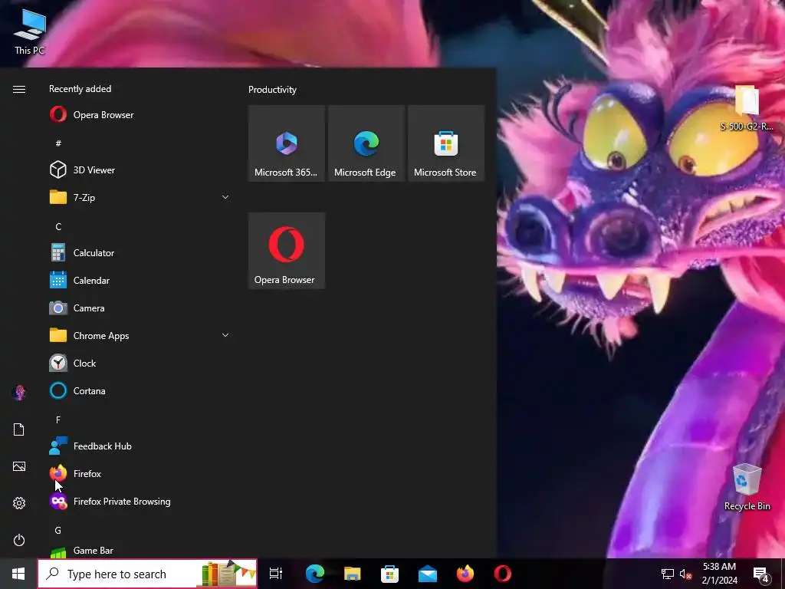Click the Power button in Start
This screenshot has height=589, width=785.
[19, 540]
